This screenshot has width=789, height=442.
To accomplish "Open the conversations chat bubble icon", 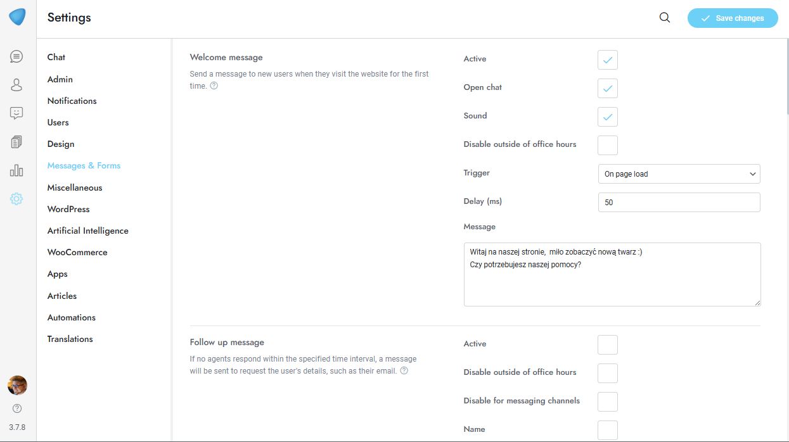I will (16, 56).
